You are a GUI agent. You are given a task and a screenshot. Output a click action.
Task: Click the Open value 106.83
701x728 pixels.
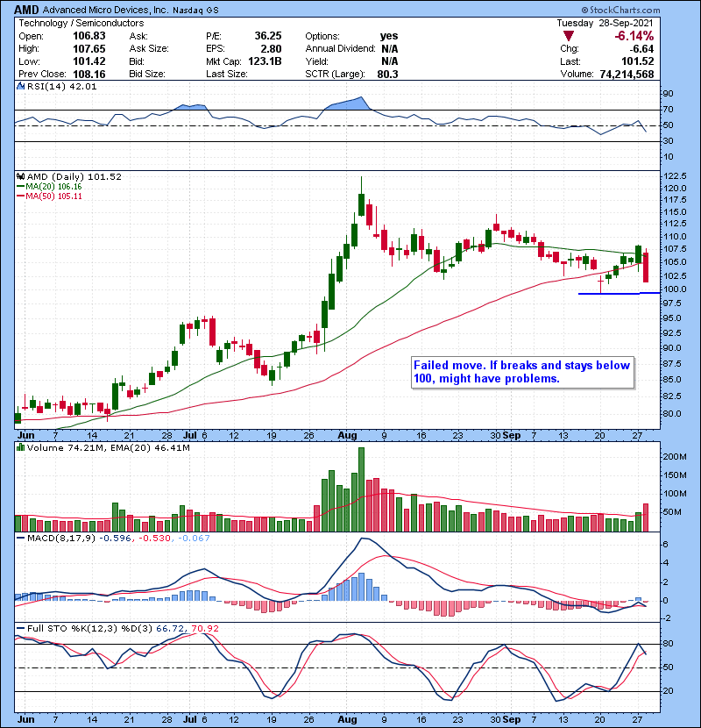click(89, 36)
